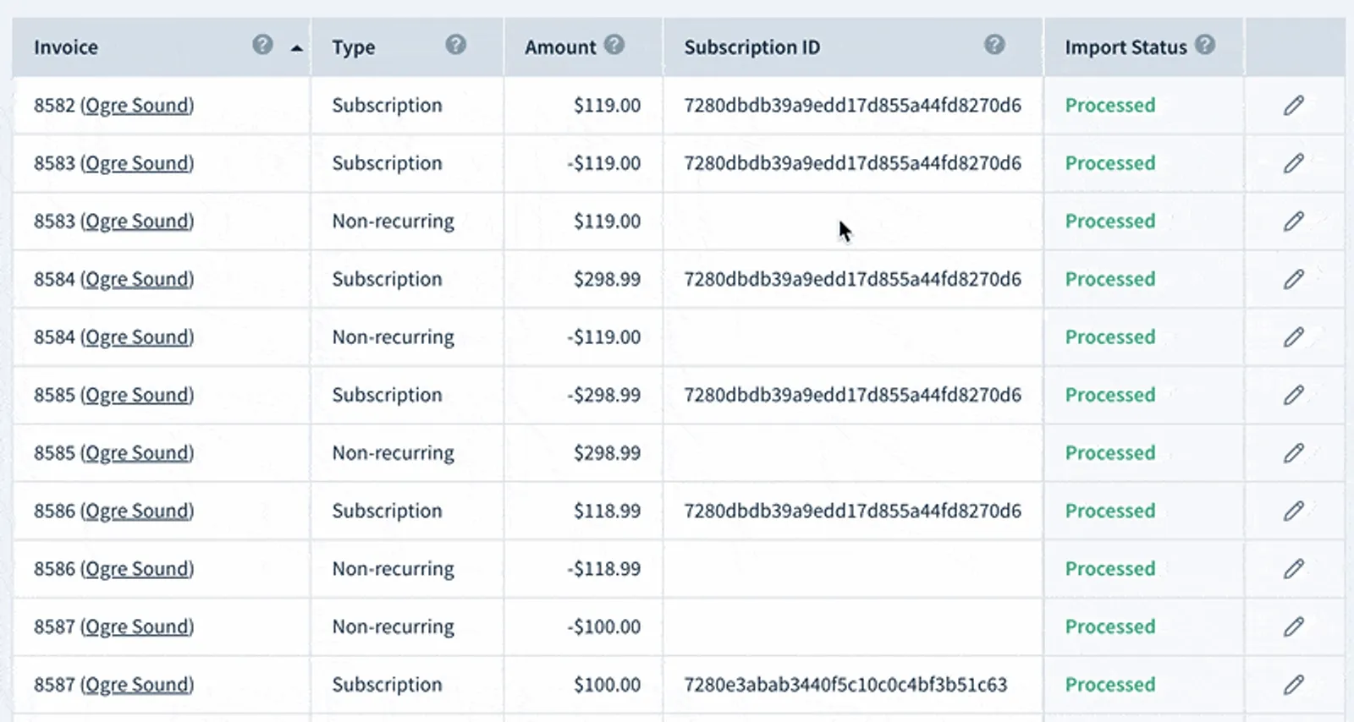Edit the 8586 Non-recurring row pencil
Screen dimensions: 1354x722
click(1293, 569)
